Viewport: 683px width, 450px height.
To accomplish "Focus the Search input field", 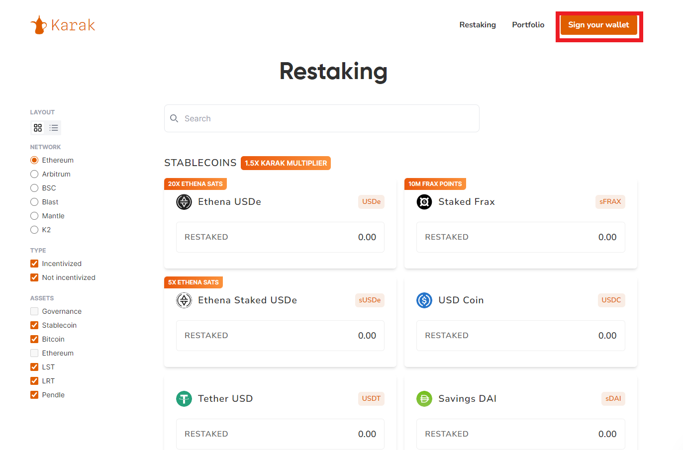I will click(322, 118).
